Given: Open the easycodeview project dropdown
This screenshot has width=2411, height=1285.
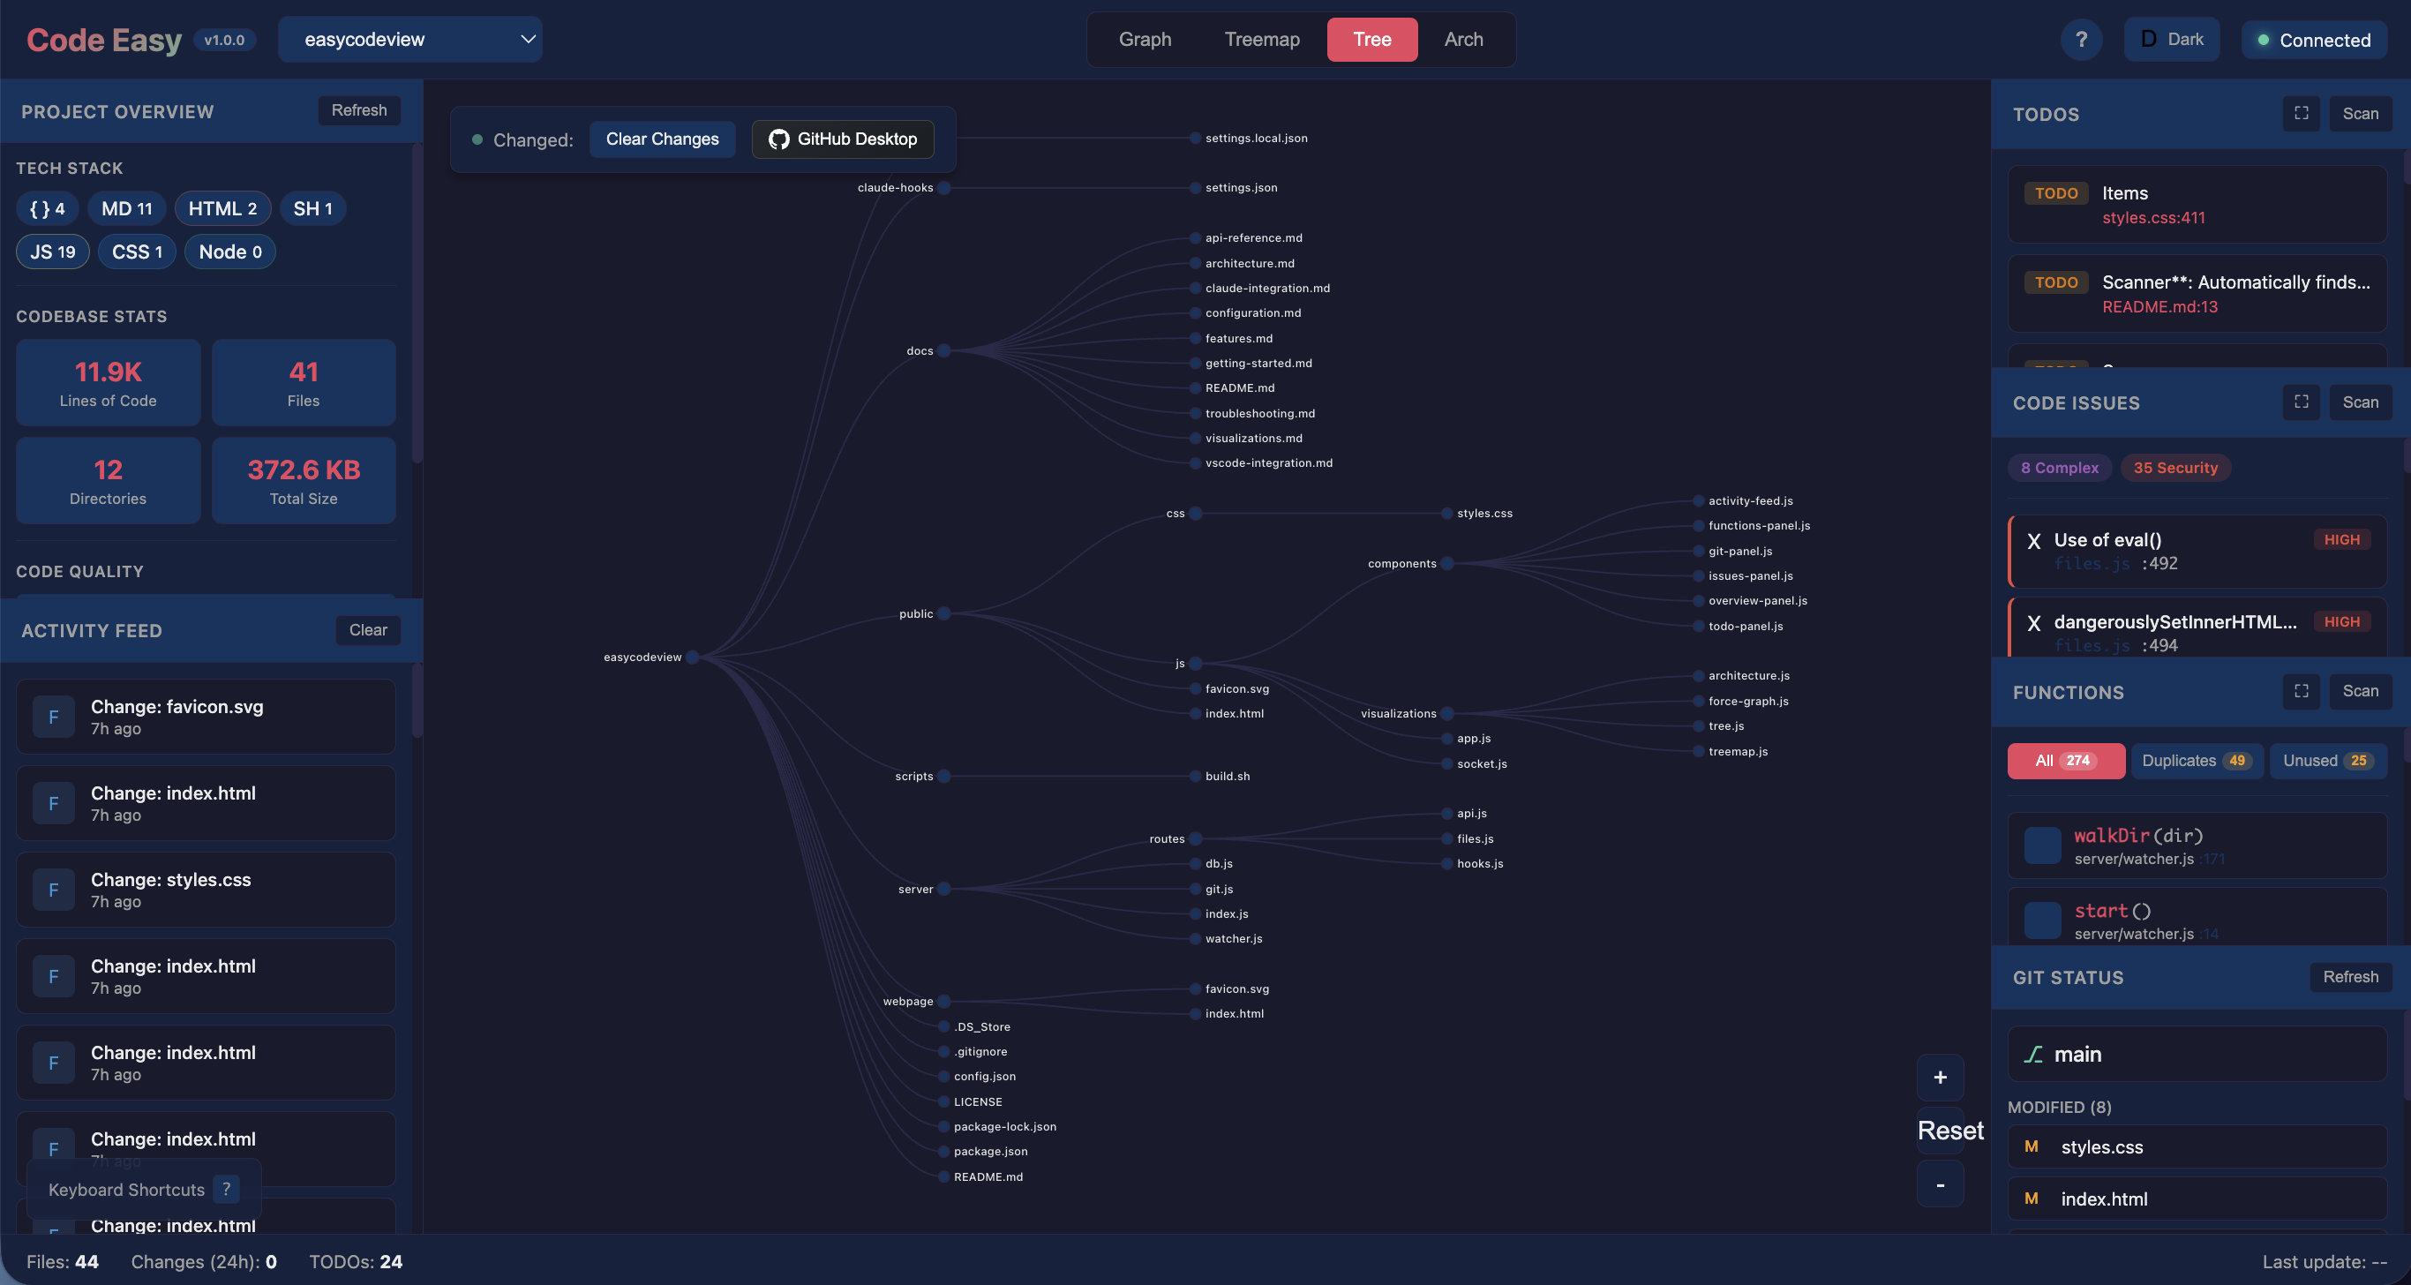Looking at the screenshot, I should pos(410,40).
